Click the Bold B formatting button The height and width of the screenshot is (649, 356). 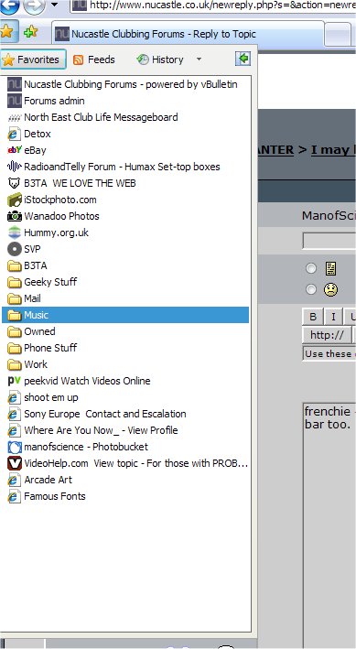point(313,317)
